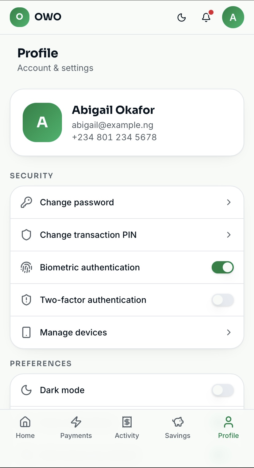This screenshot has width=254, height=468.
Task: Click the Manage devices chevron arrow
Action: point(229,333)
